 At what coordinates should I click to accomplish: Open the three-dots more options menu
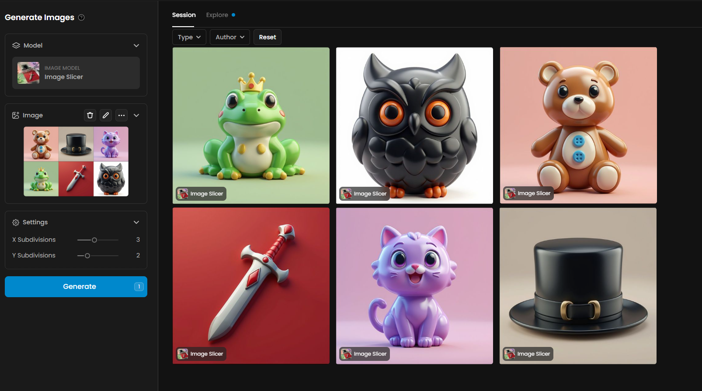coord(122,115)
